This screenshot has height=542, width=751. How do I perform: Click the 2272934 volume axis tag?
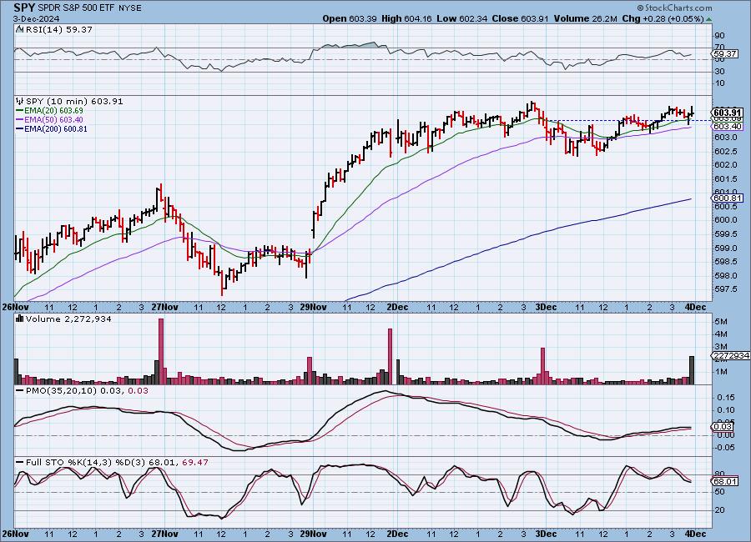coord(731,356)
